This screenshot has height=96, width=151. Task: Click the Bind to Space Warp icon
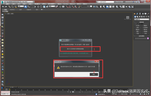pos(16,7)
